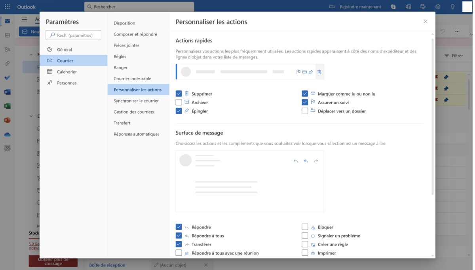
Task: Click the camera icon beside Rejoindre maintenant
Action: pyautogui.click(x=332, y=7)
